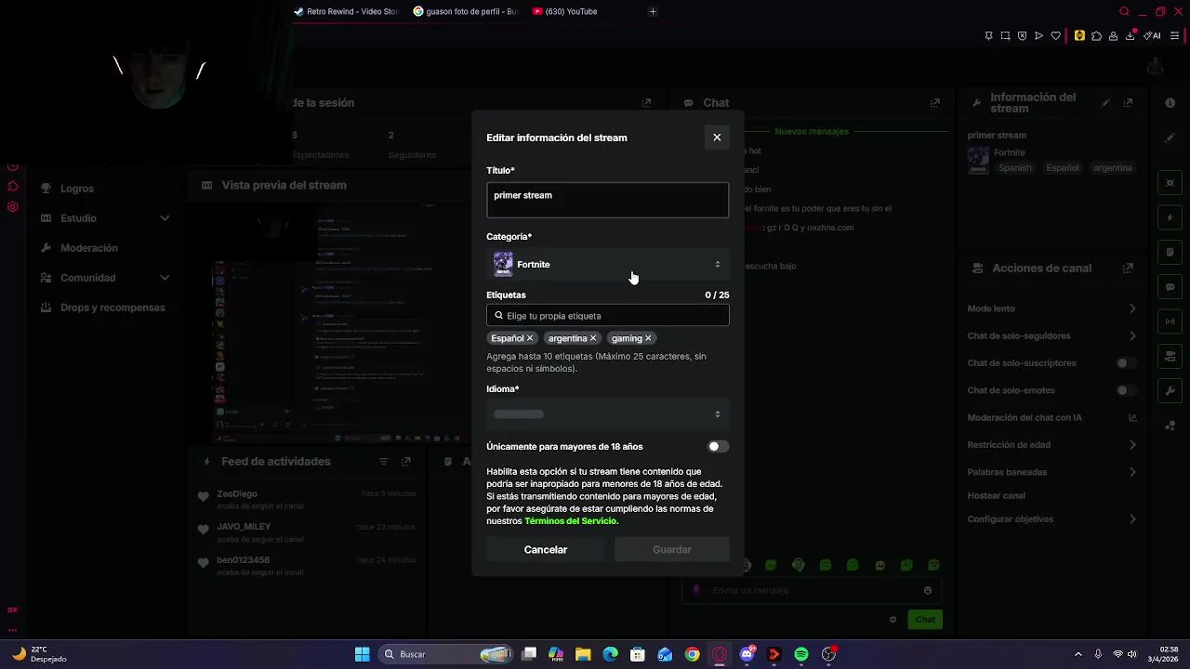This screenshot has width=1190, height=669.
Task: Click Hostear canal action
Action: point(996,496)
